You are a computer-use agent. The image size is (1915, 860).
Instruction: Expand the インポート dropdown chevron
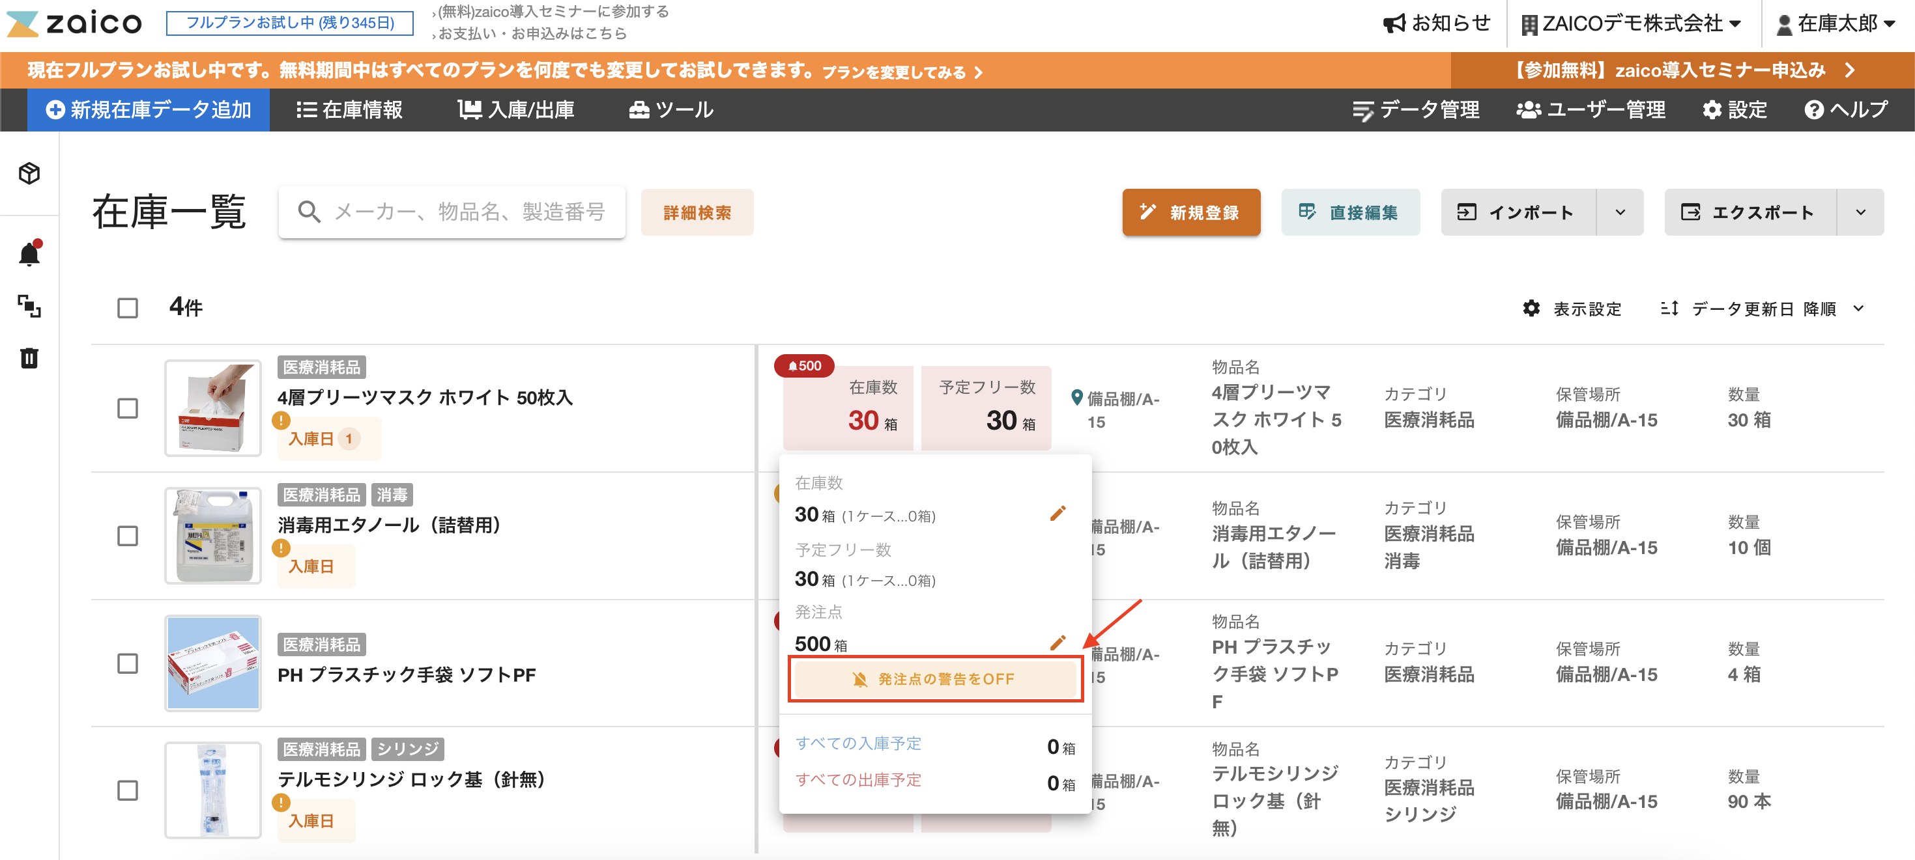pos(1620,212)
